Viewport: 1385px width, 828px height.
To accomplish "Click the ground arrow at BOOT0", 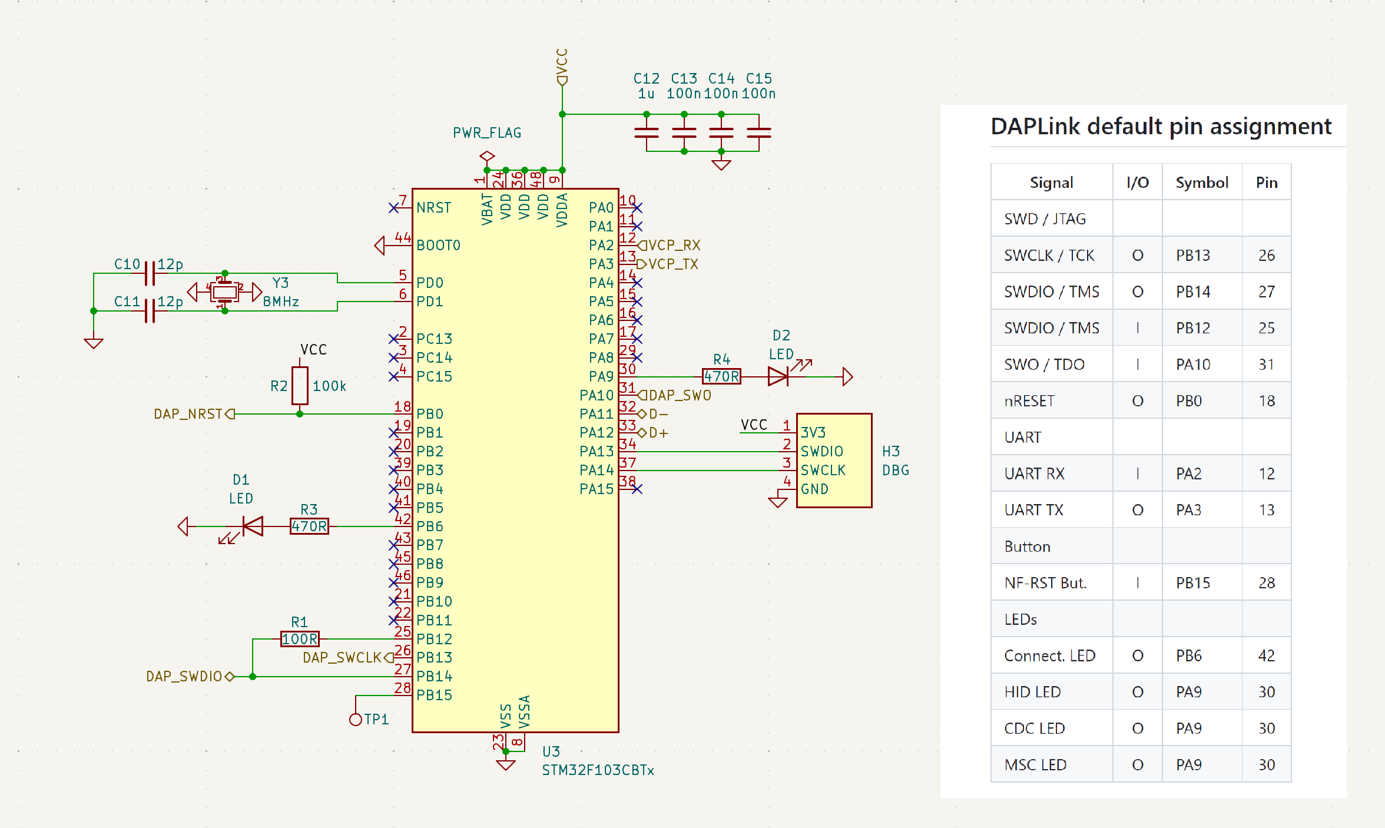I will pyautogui.click(x=380, y=245).
